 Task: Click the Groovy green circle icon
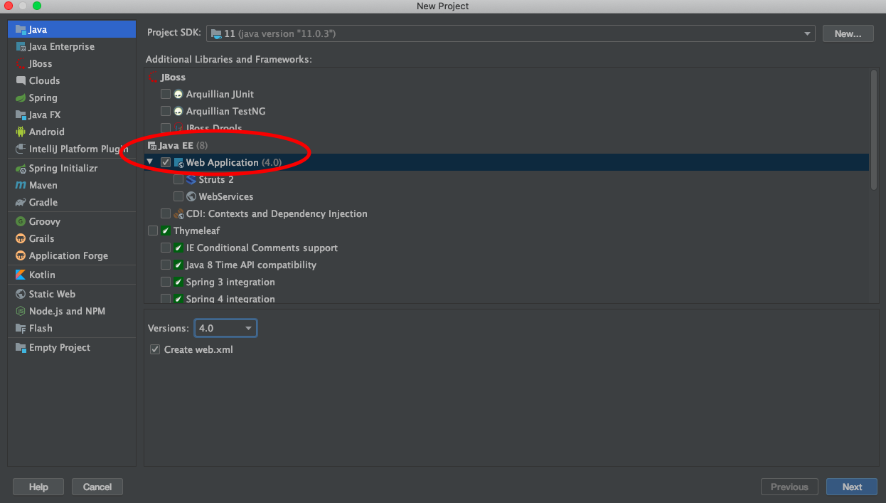pyautogui.click(x=21, y=222)
